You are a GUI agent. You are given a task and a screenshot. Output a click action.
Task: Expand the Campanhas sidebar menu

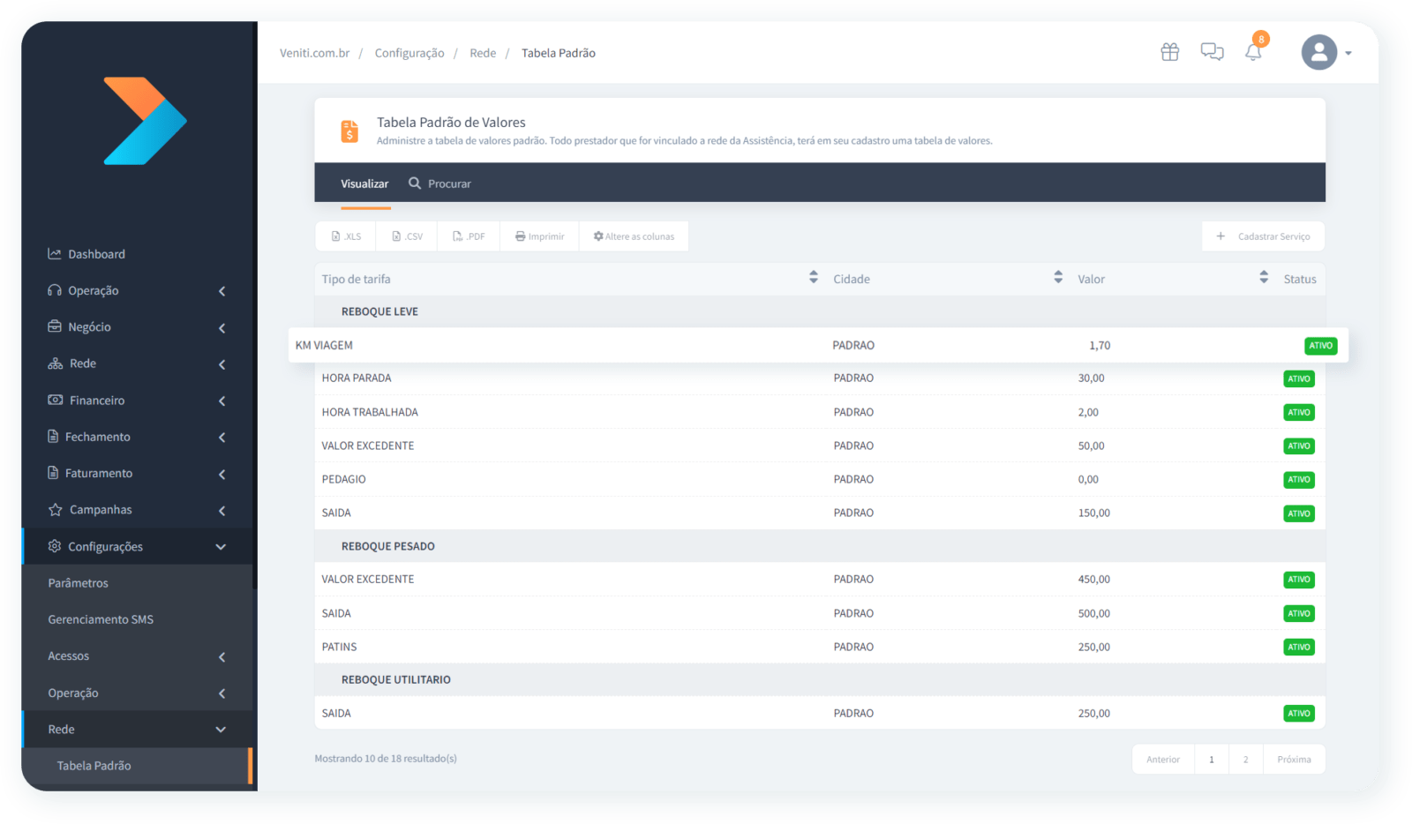point(137,510)
